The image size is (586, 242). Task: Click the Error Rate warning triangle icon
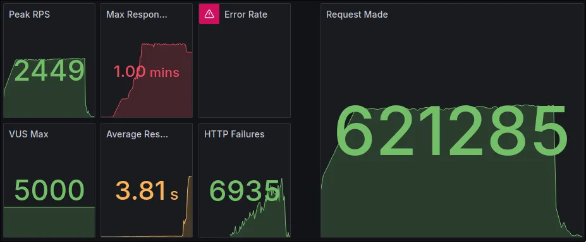pyautogui.click(x=209, y=14)
